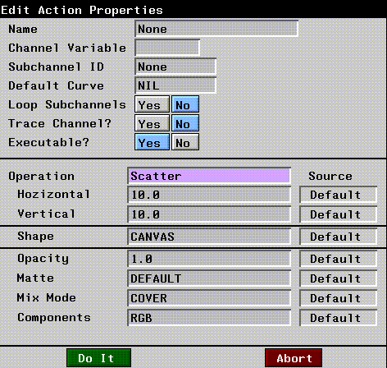Viewport: 387px width, 368px height.
Task: Select the Default Curve NIL field
Action: point(175,85)
